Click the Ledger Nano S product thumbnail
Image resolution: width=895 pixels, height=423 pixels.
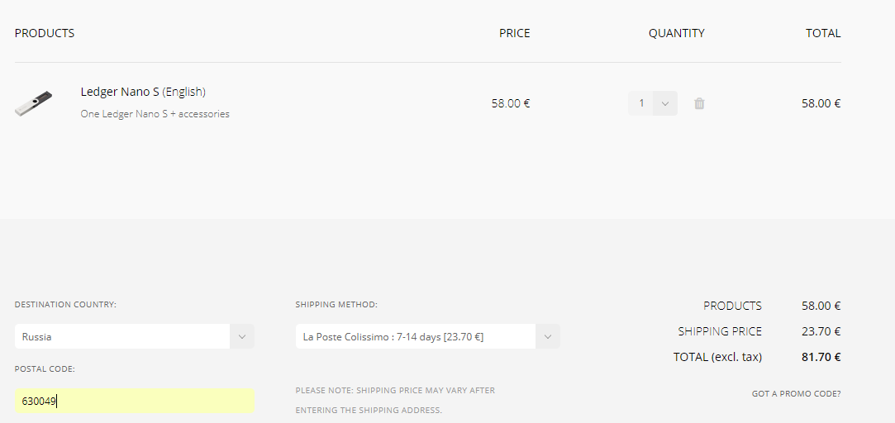34,103
